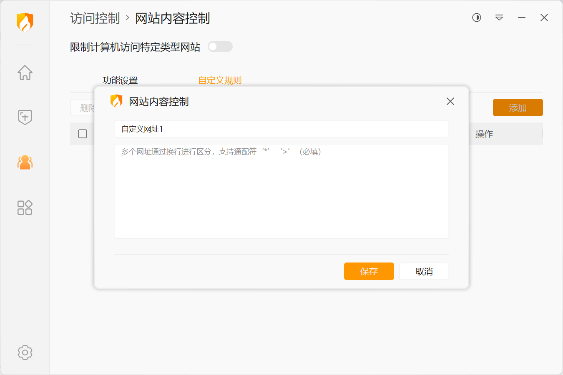Click the orange 添加 button

(x=518, y=107)
